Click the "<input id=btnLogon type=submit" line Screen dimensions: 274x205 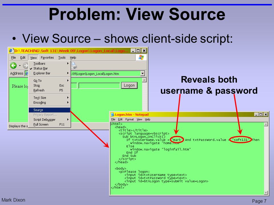pyautogui.click(x=166, y=181)
